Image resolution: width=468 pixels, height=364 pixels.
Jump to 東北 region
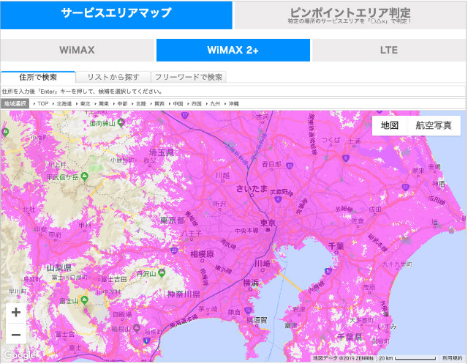click(x=85, y=104)
